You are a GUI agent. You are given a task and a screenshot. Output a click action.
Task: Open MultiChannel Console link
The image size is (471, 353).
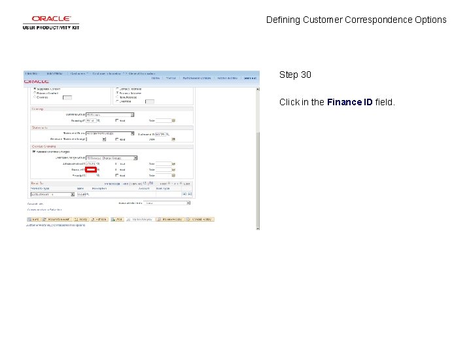tap(197, 78)
